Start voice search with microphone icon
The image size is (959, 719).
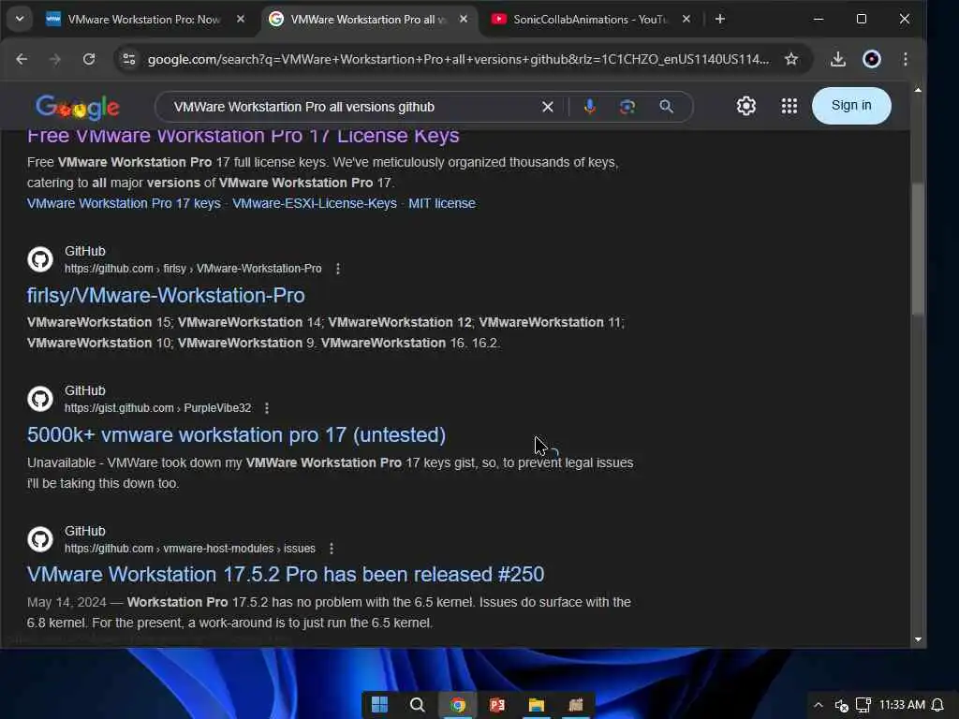coord(590,107)
